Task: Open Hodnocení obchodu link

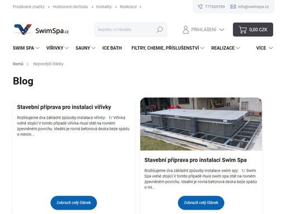Action: click(70, 7)
